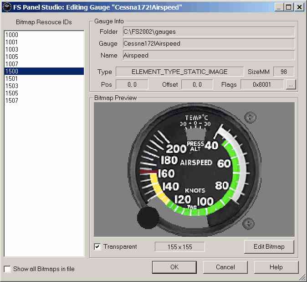Click the Folder field C:\FS2002\gauges
The image size is (307, 282).
coord(209,31)
